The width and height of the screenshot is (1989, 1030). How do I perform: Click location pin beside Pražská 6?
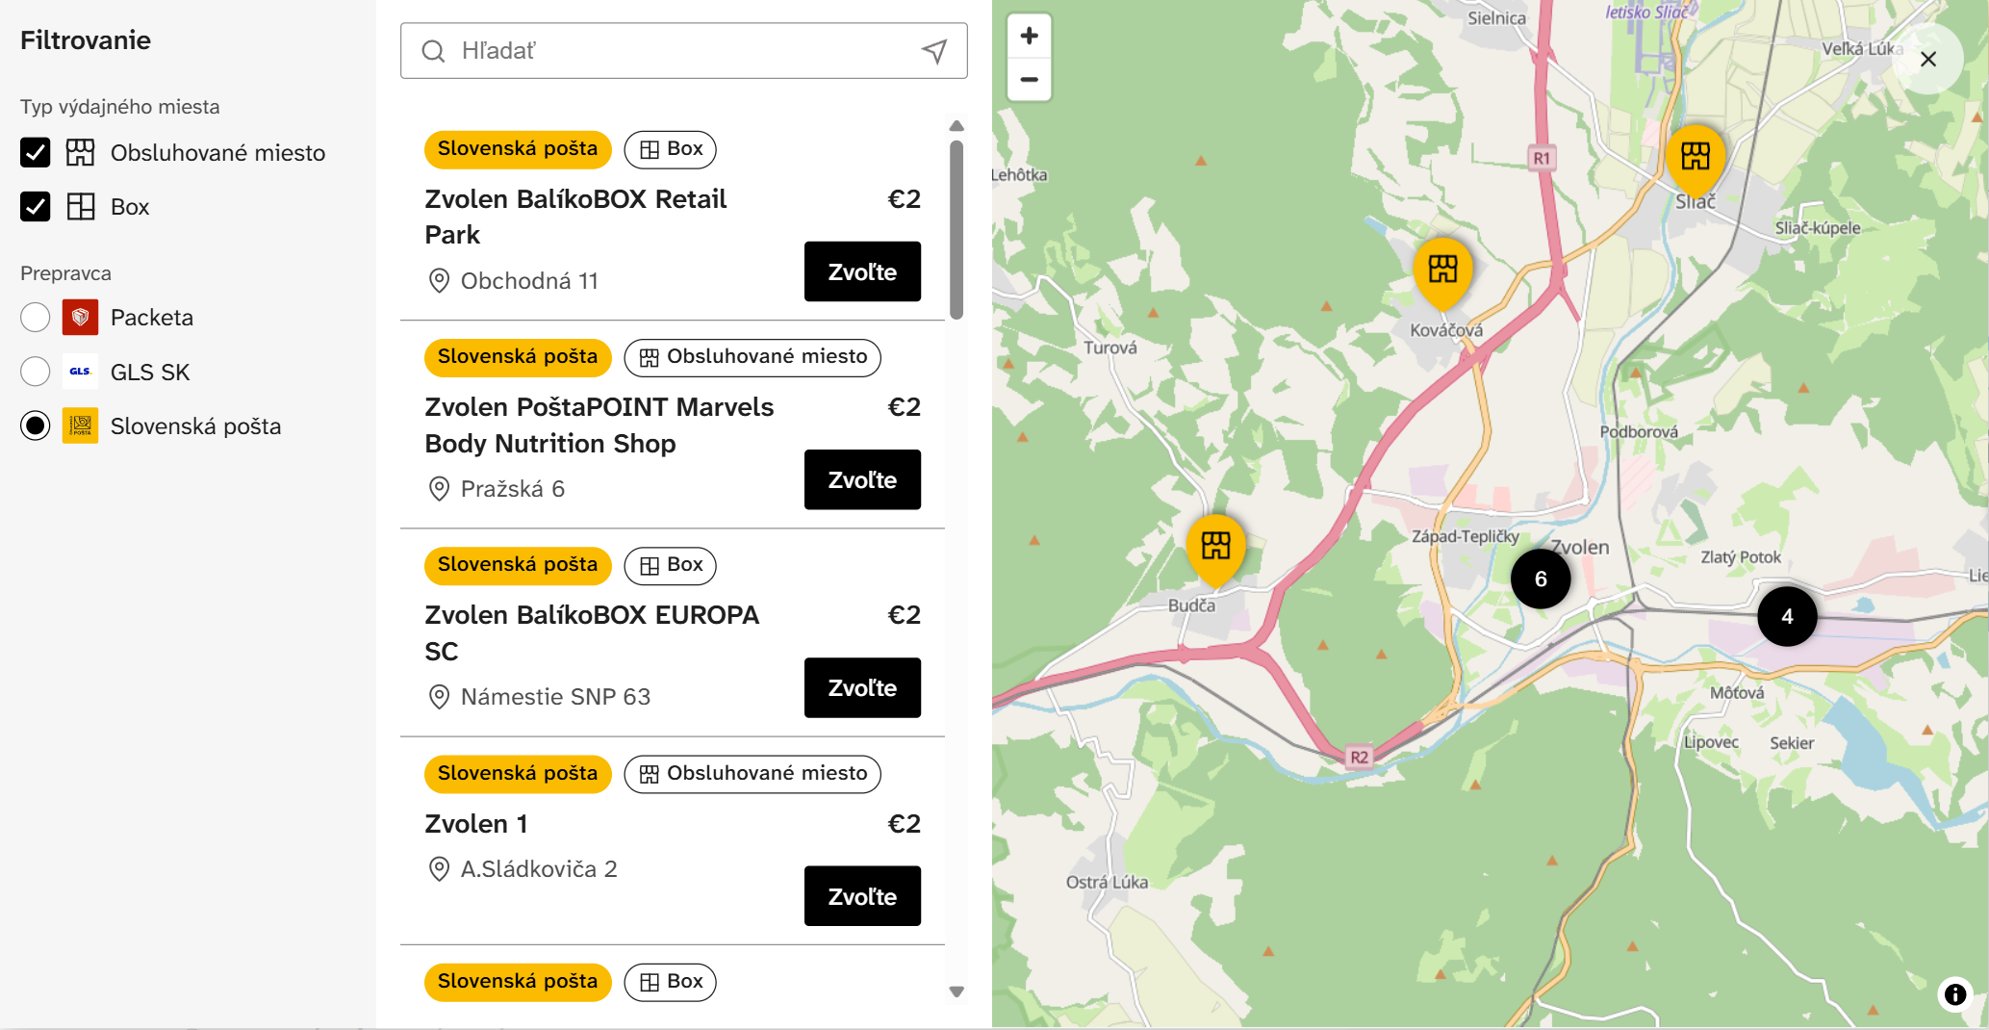[x=439, y=489]
